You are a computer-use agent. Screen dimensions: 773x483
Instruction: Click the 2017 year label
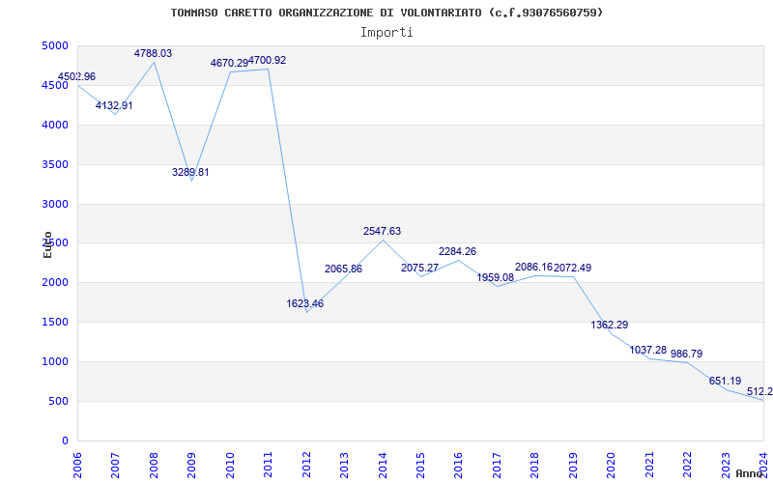pyautogui.click(x=497, y=466)
